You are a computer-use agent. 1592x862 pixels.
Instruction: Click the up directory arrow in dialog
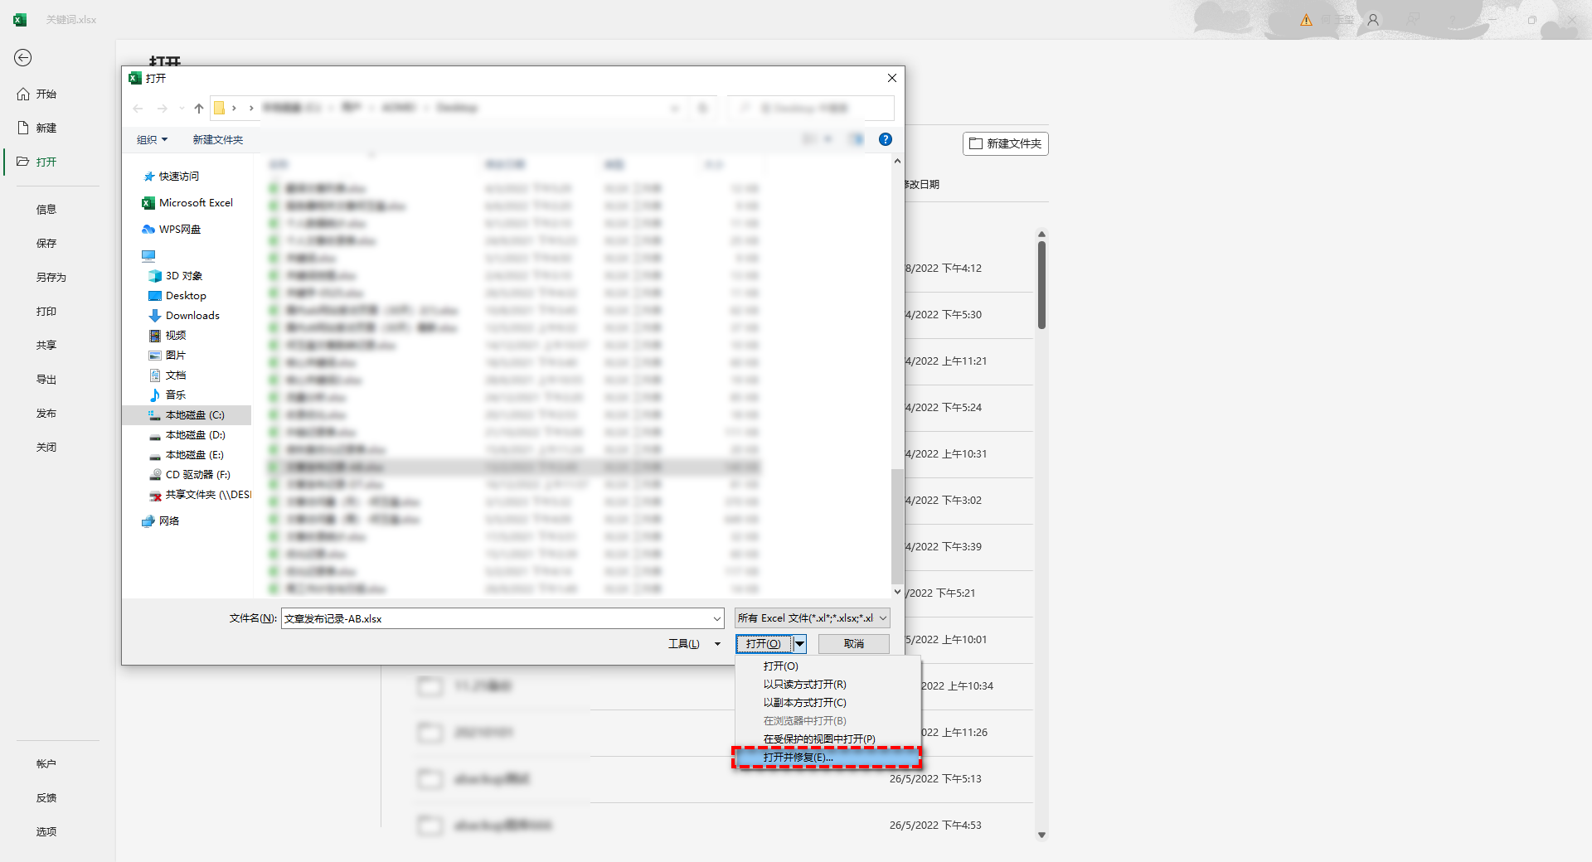coord(199,108)
